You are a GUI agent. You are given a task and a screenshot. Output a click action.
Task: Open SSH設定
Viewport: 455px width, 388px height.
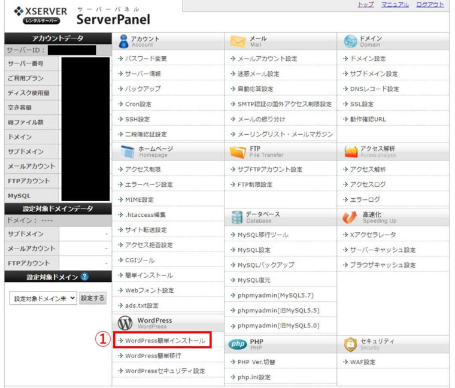coord(138,119)
